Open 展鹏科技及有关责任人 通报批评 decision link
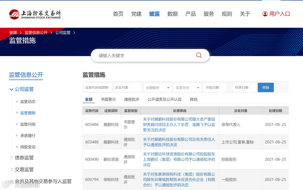This screenshot has height=190, width=303. [x=179, y=142]
